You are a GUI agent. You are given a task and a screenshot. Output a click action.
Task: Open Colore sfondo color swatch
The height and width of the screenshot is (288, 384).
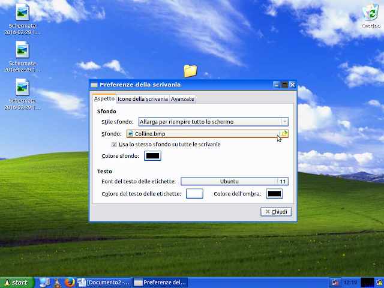click(x=152, y=156)
